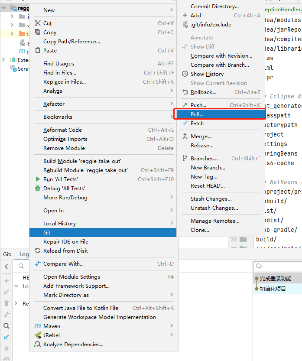Select Clone... in Git submenu
Screen dimensions: 302x361
point(221,230)
